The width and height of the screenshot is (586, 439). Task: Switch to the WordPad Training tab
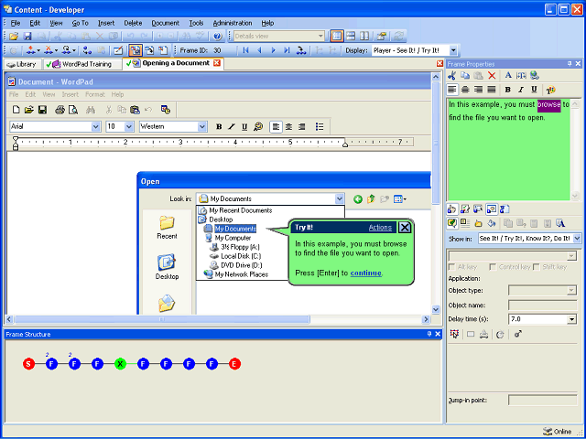82,64
